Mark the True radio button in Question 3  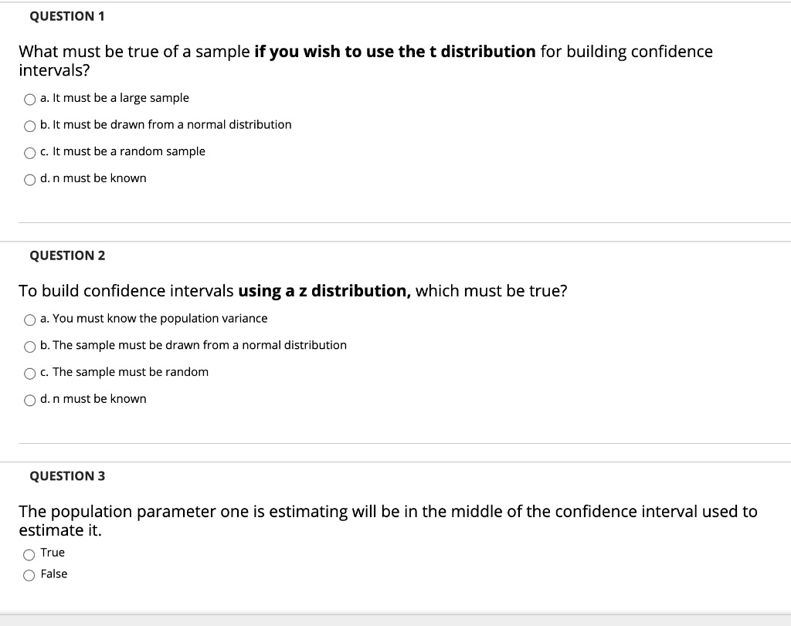point(29,553)
